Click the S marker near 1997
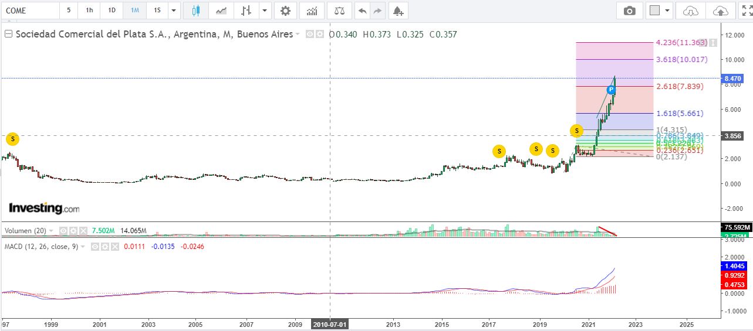This screenshot has width=753, height=331. click(12, 139)
